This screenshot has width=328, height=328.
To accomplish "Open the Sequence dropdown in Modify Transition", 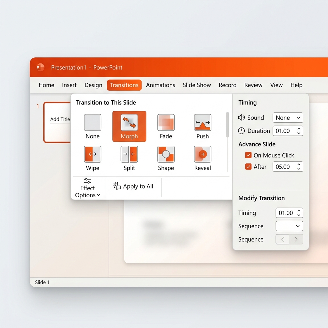I will click(x=289, y=226).
